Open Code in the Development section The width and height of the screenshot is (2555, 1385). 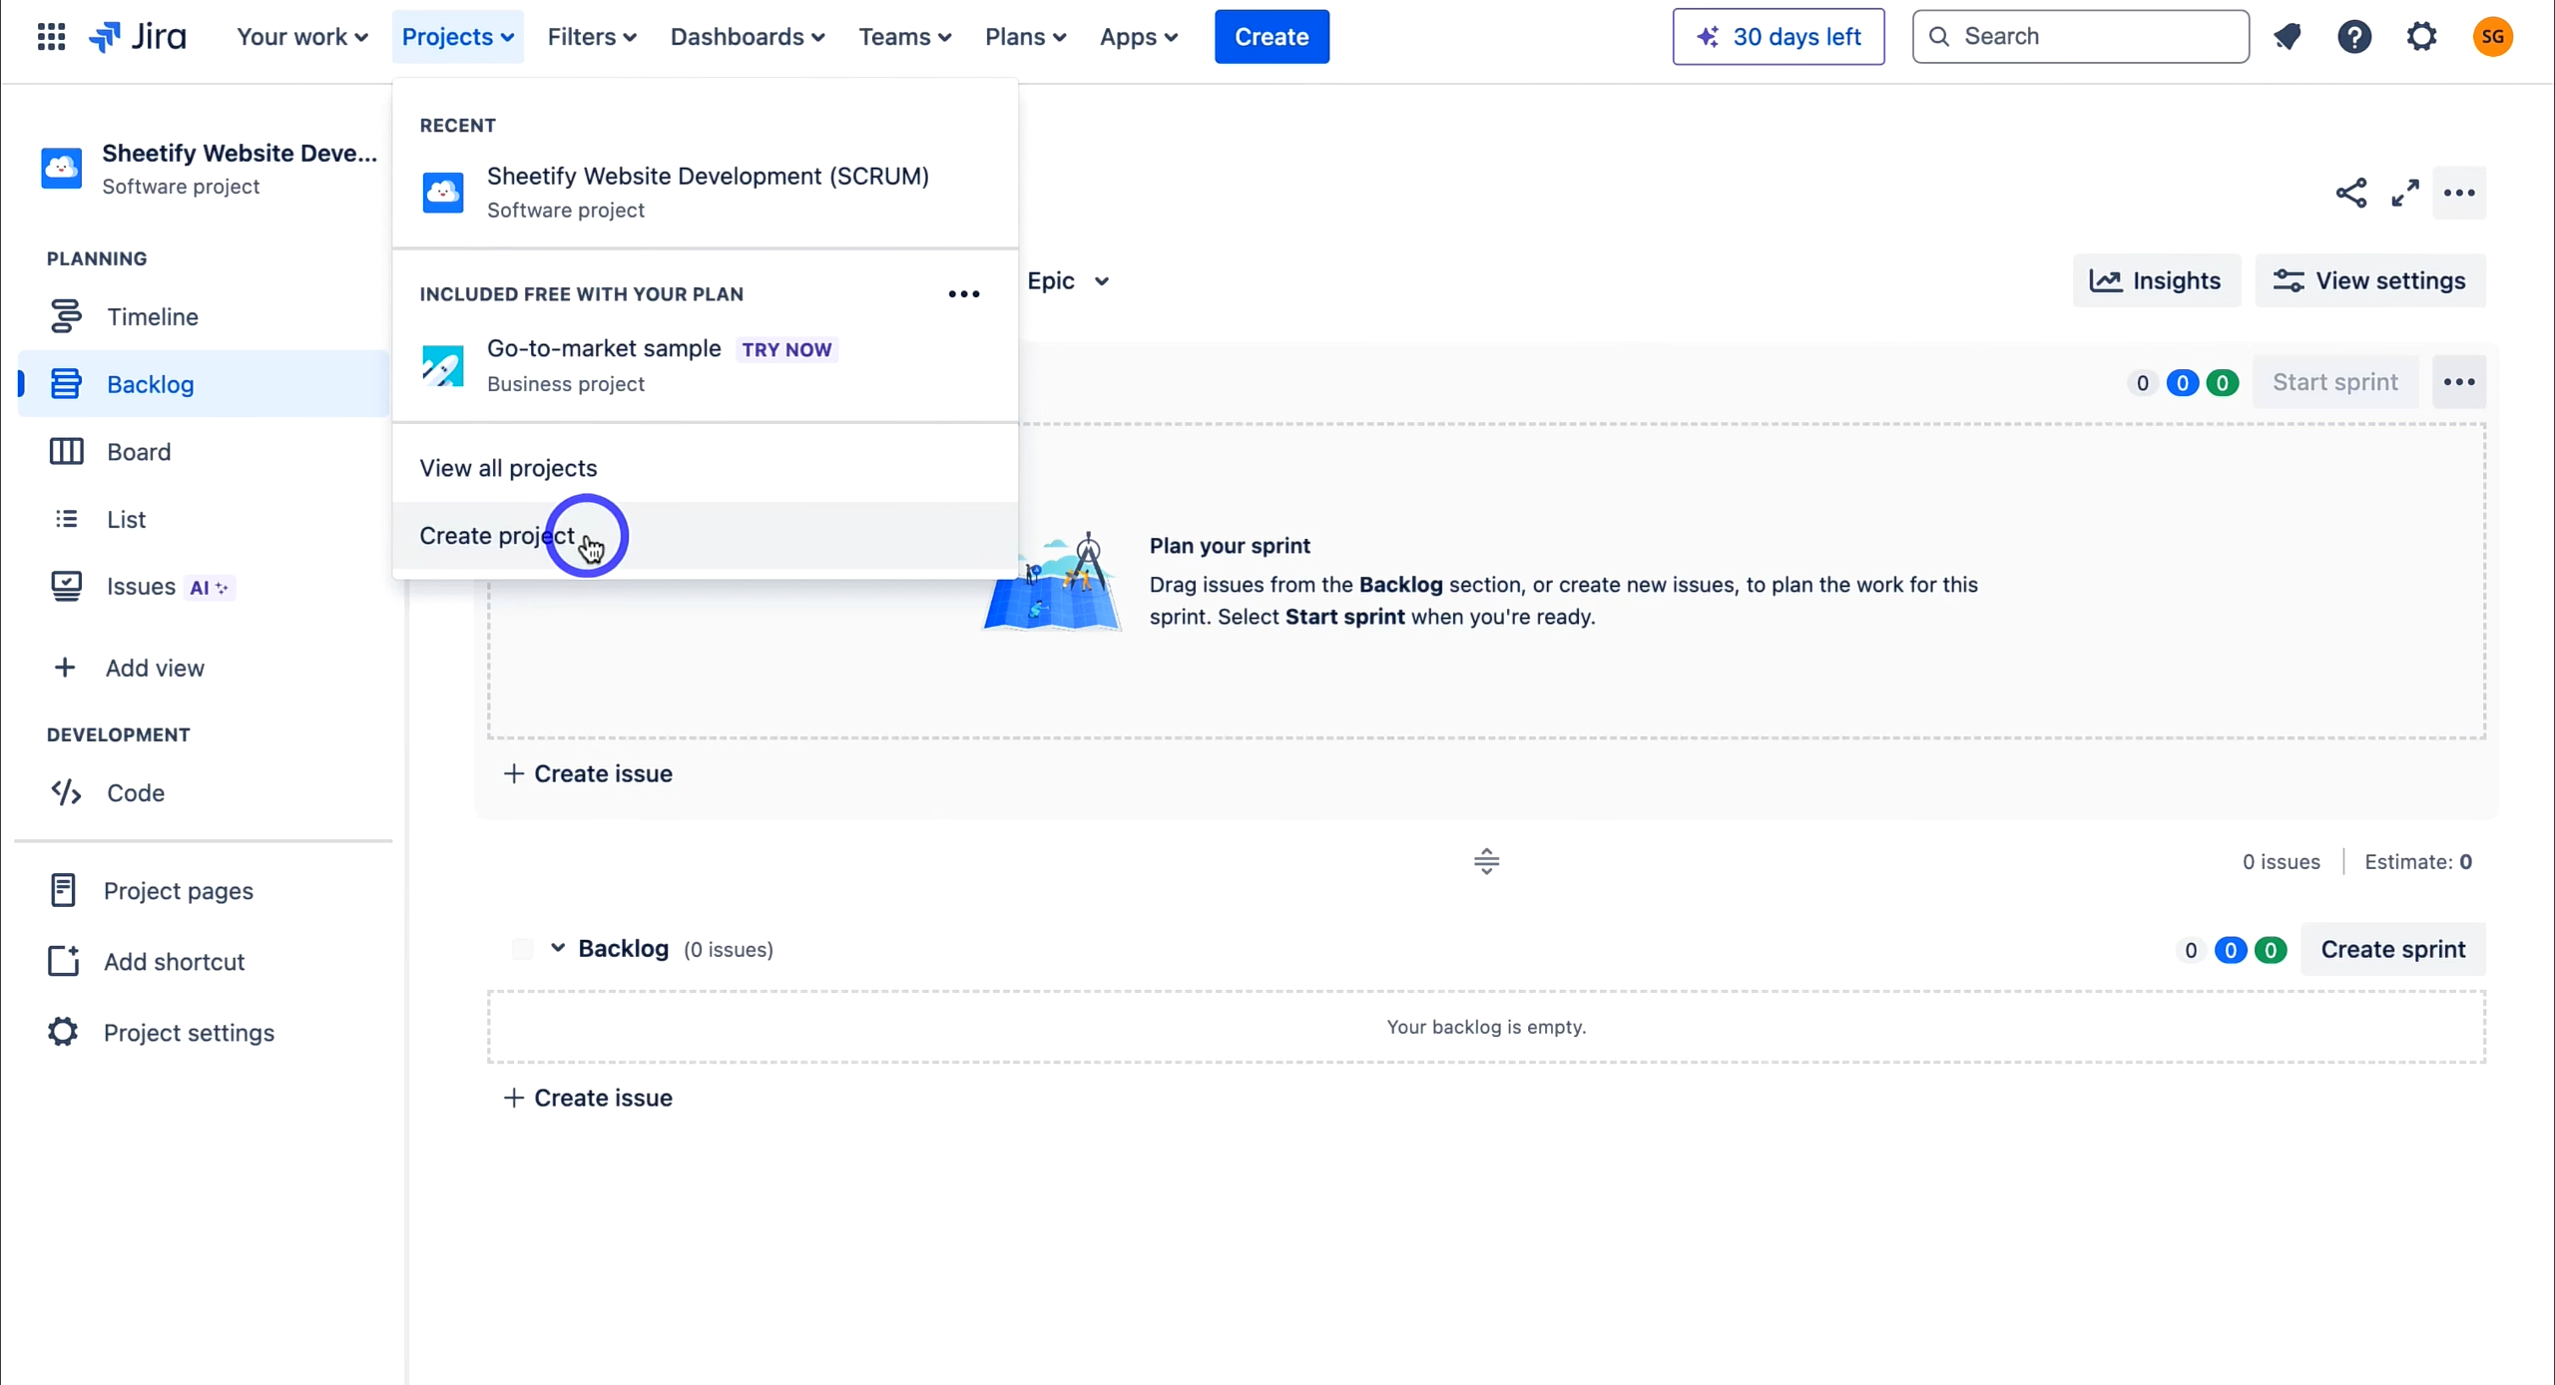tap(204, 792)
